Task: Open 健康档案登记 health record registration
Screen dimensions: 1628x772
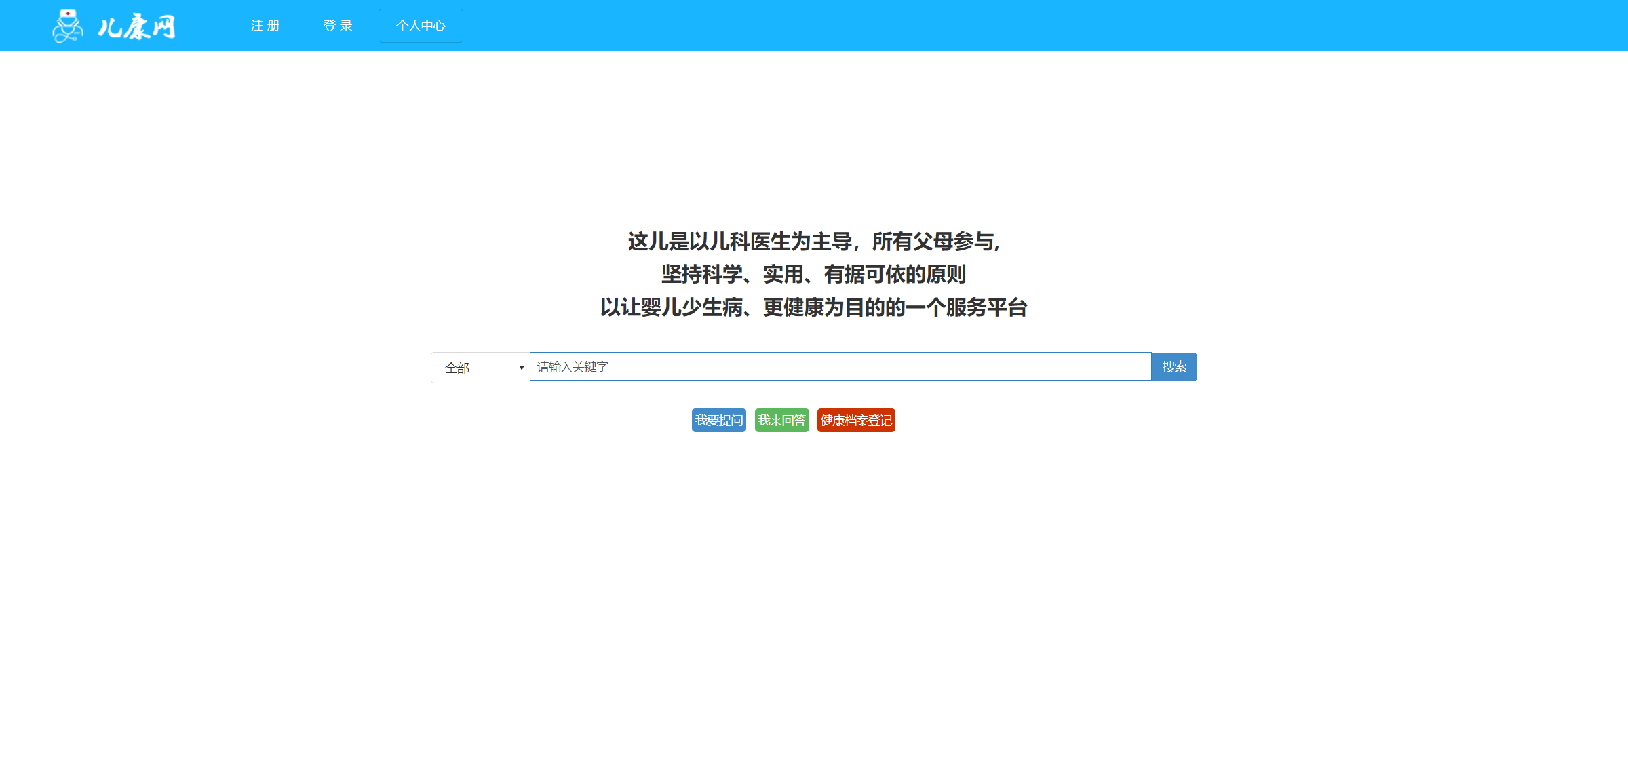Action: click(x=855, y=420)
